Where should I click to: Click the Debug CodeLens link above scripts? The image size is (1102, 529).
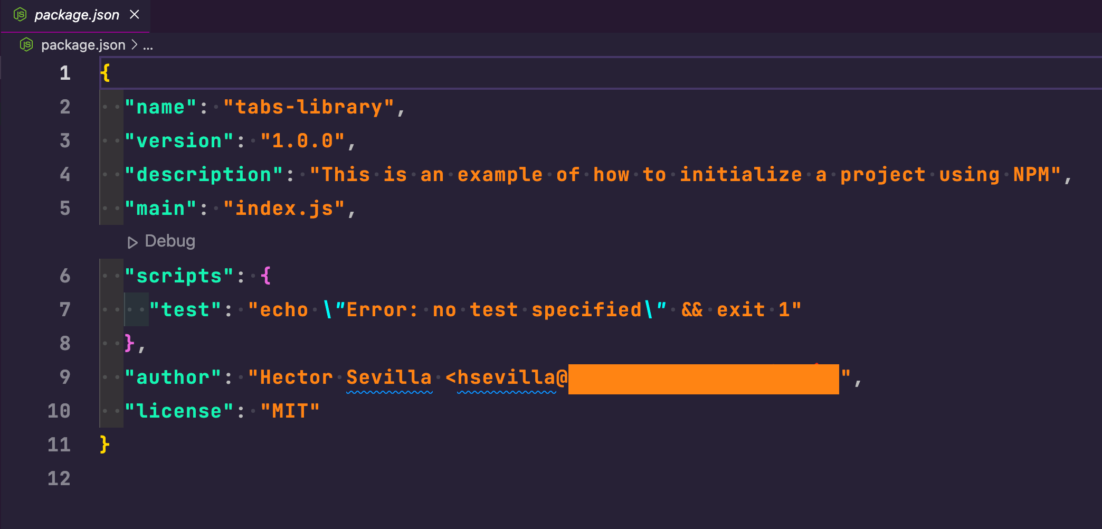170,241
